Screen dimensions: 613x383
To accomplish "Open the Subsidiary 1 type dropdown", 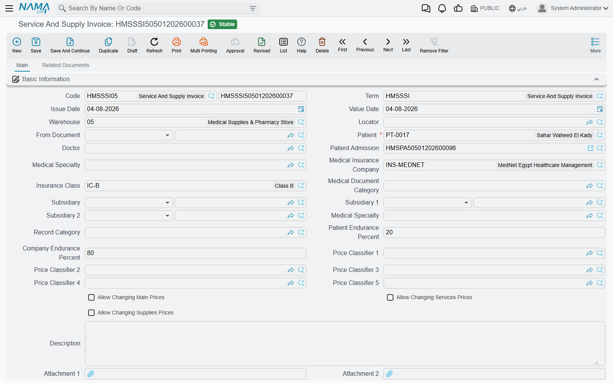I will pyautogui.click(x=466, y=203).
